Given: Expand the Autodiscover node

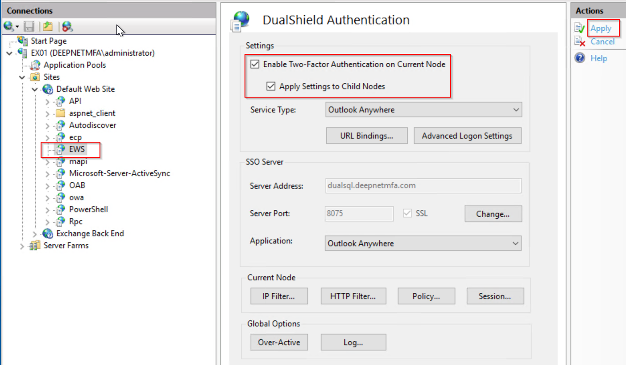Looking at the screenshot, I should [48, 125].
